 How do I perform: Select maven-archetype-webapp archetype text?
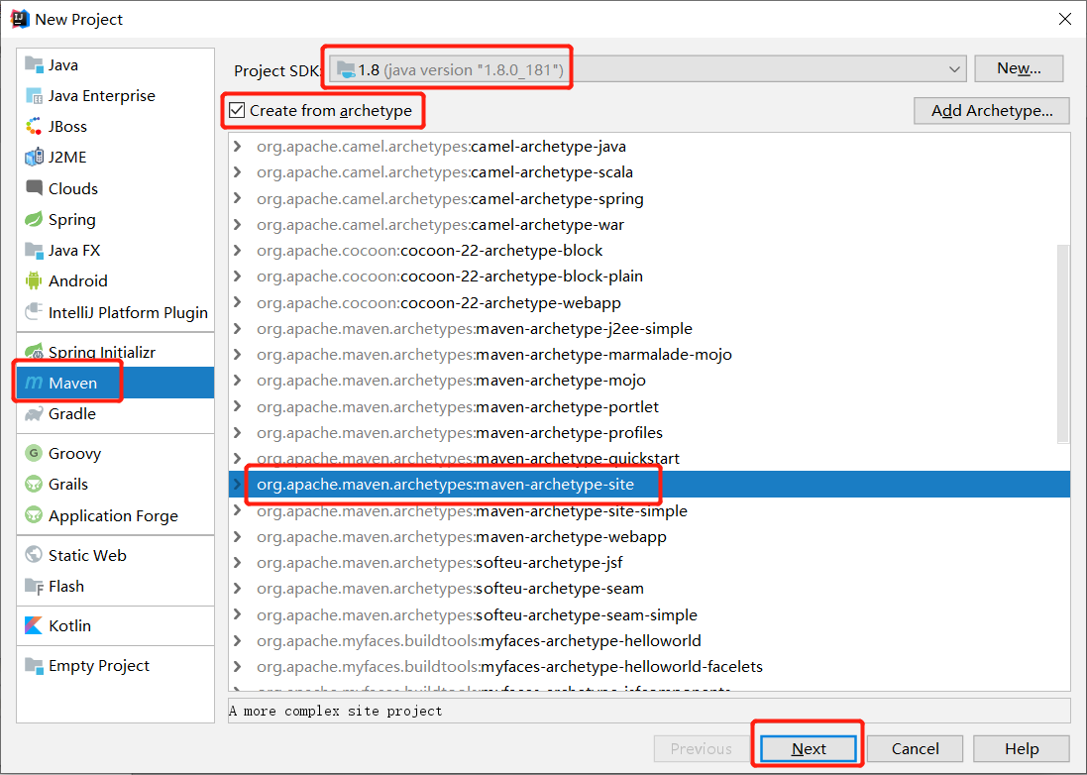coord(571,536)
